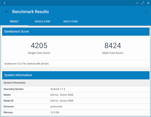
Task: Select the Model ID label
Action: [9, 101]
